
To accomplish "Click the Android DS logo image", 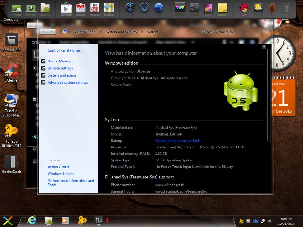I will tap(241, 90).
